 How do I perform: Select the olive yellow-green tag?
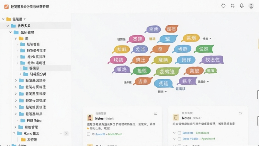pyautogui.click(x=163, y=60)
